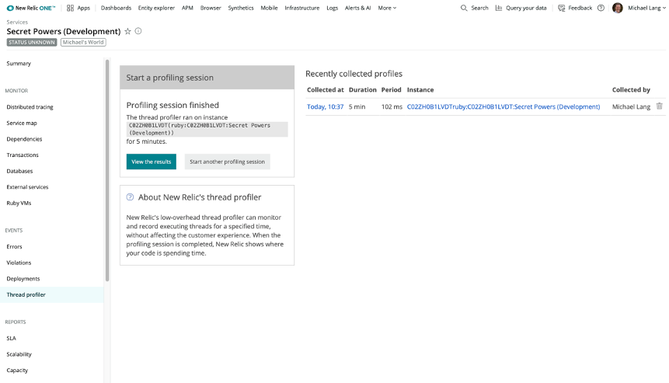Open Alerts & AI in the top navigation
Viewport: 669px width, 383px height.
click(357, 8)
